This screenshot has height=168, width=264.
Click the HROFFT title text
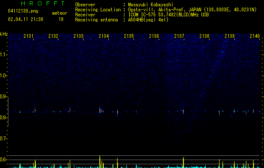coord(43,3)
